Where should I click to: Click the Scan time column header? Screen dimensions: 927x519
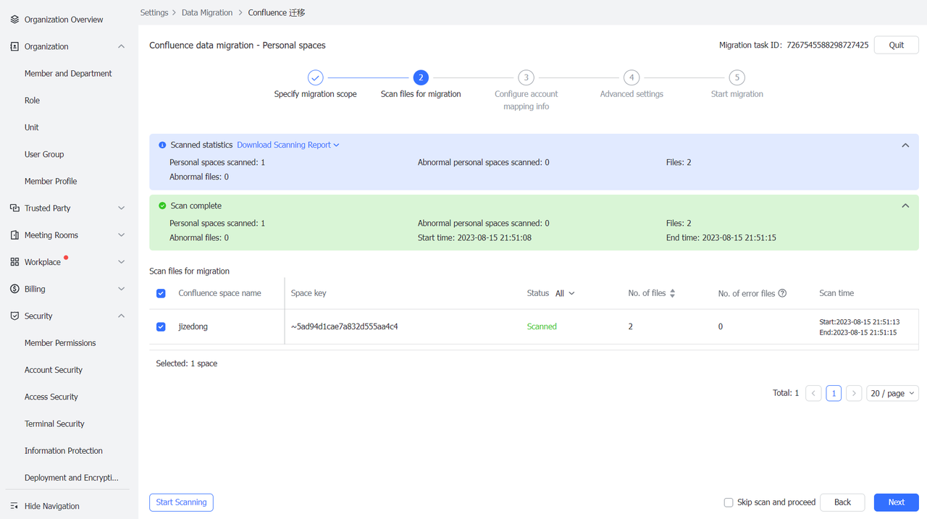[x=836, y=293]
